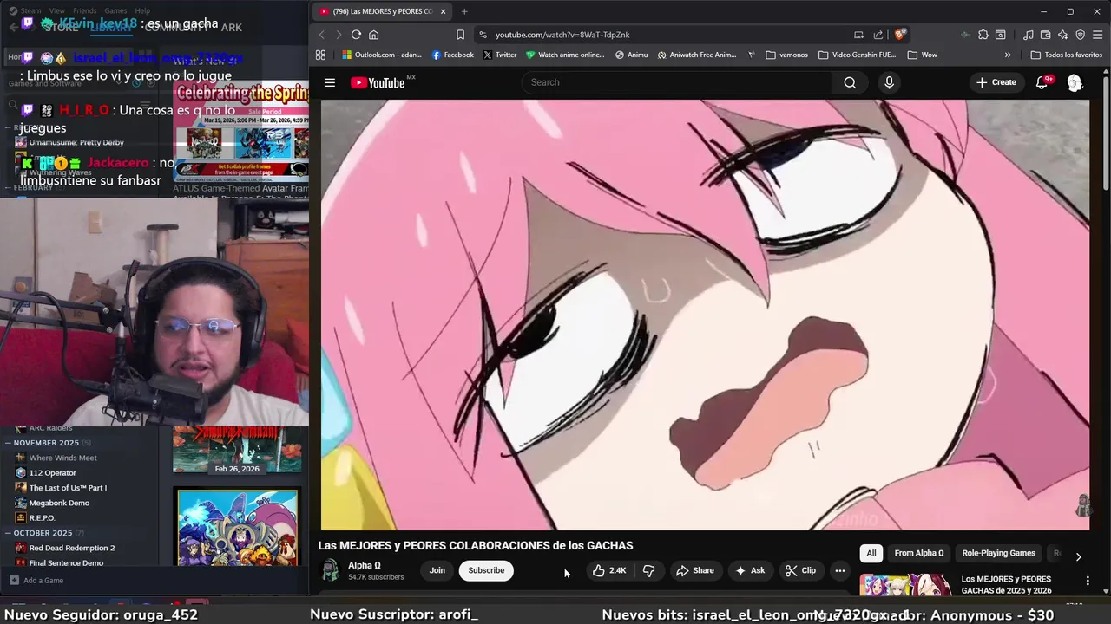Start voice search with the microphone icon
Screen dimensions: 1111x624
[x=889, y=82]
